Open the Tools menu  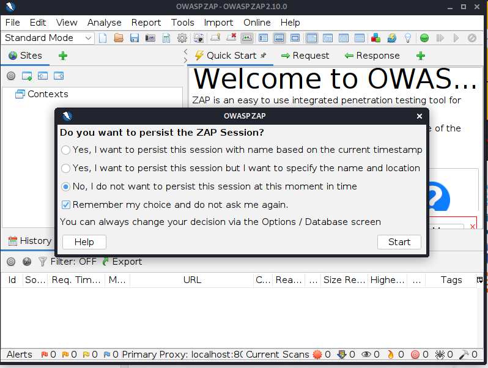182,23
